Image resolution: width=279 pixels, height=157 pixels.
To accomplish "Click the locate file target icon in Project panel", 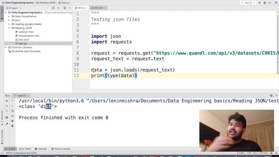I will coord(53,8).
